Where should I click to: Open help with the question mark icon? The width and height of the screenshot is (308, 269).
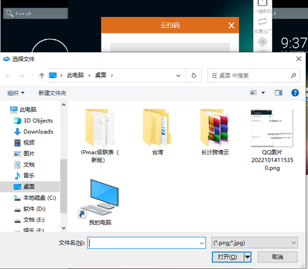[x=295, y=93]
